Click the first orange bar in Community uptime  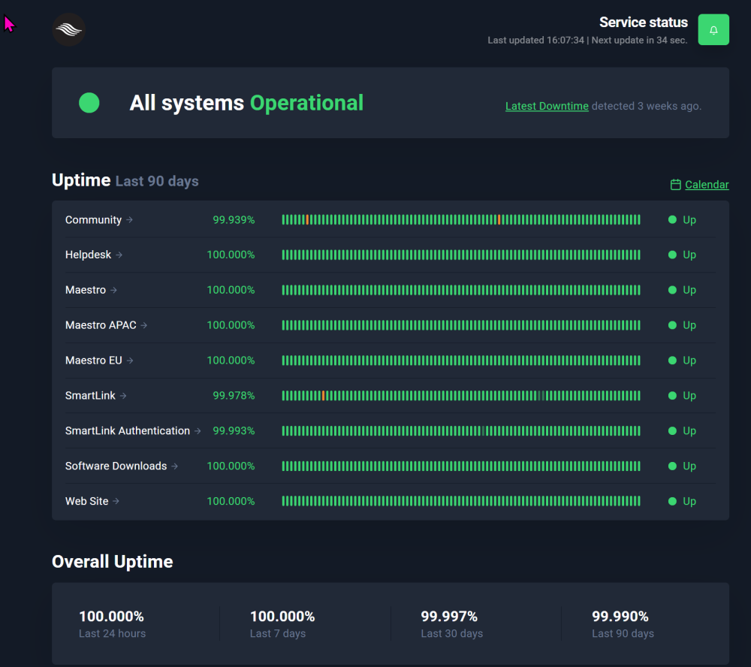tap(307, 219)
